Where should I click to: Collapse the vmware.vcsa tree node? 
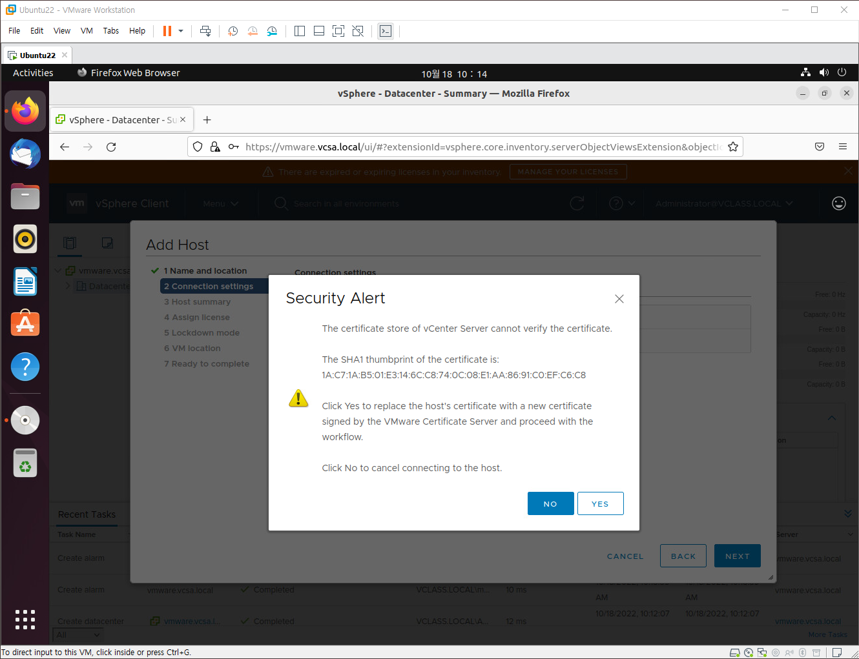point(58,270)
